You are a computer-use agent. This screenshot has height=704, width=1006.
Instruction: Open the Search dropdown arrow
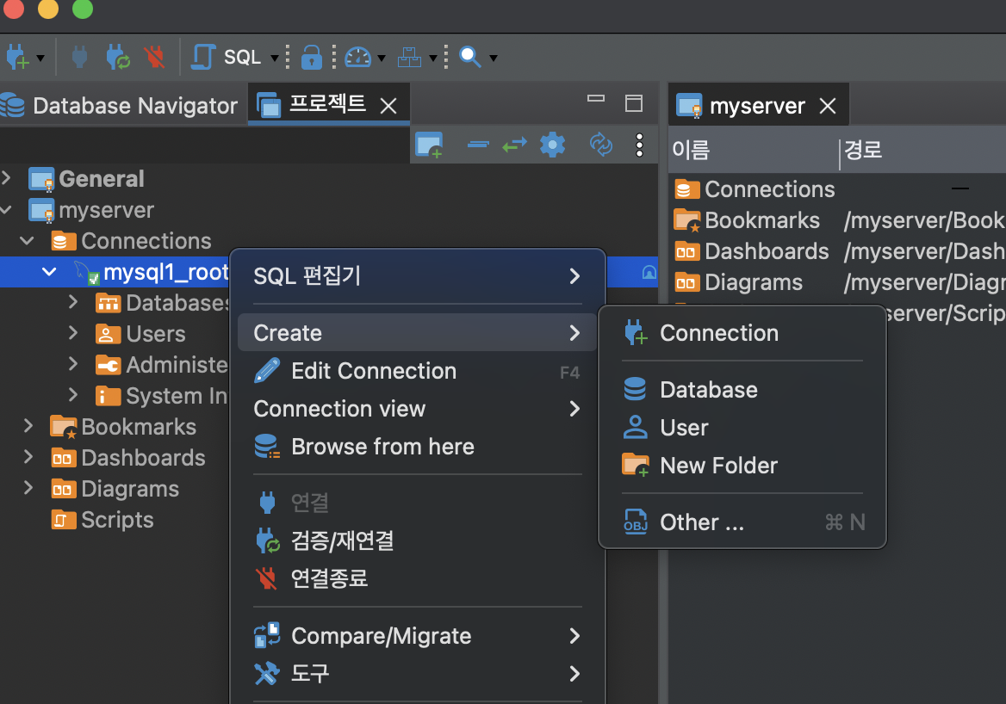pyautogui.click(x=494, y=58)
